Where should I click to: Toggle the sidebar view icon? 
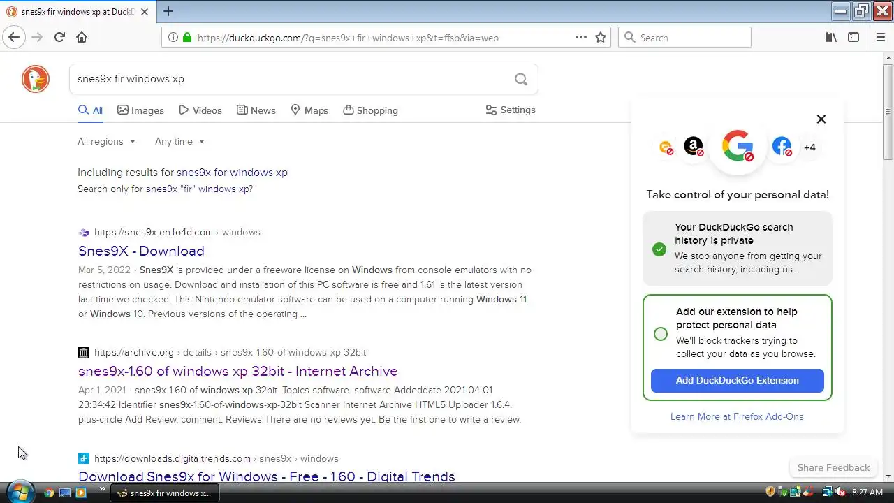coord(853,38)
